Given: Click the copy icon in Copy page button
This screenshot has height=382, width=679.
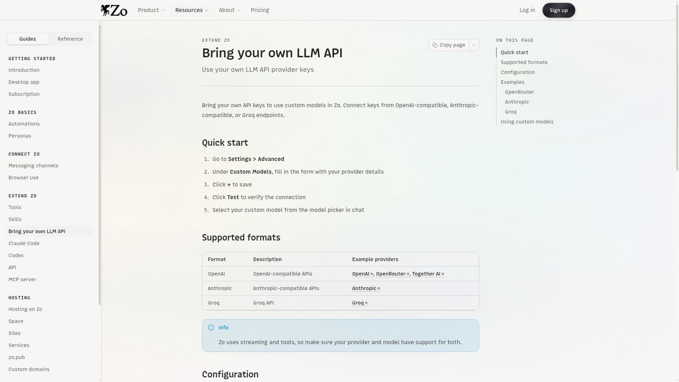Looking at the screenshot, I should point(435,45).
